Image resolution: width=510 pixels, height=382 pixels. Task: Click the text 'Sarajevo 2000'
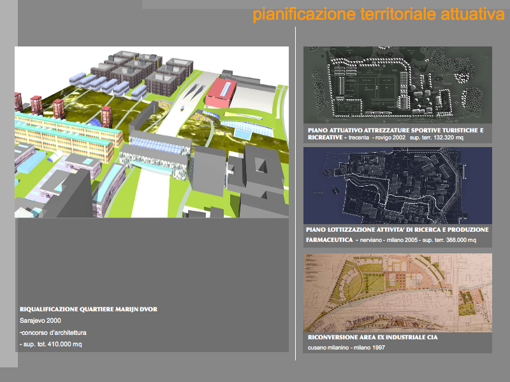point(40,321)
